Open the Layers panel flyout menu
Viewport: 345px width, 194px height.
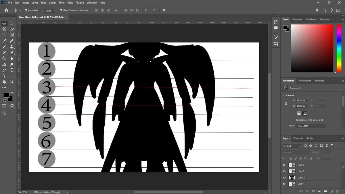coord(342,138)
